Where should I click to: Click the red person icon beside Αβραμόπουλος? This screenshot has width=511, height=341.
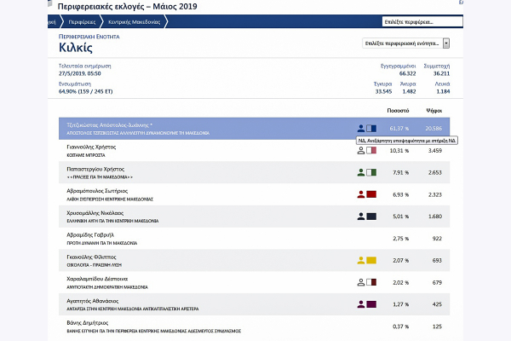tap(361, 194)
